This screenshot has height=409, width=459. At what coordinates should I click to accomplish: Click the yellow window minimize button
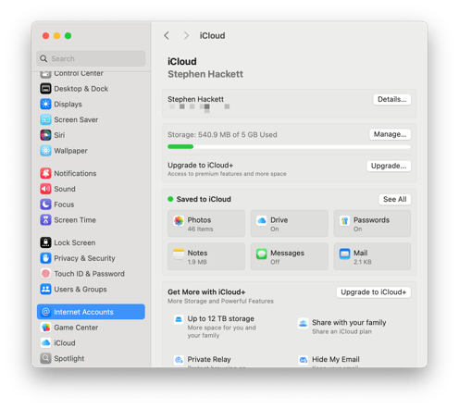[57, 36]
